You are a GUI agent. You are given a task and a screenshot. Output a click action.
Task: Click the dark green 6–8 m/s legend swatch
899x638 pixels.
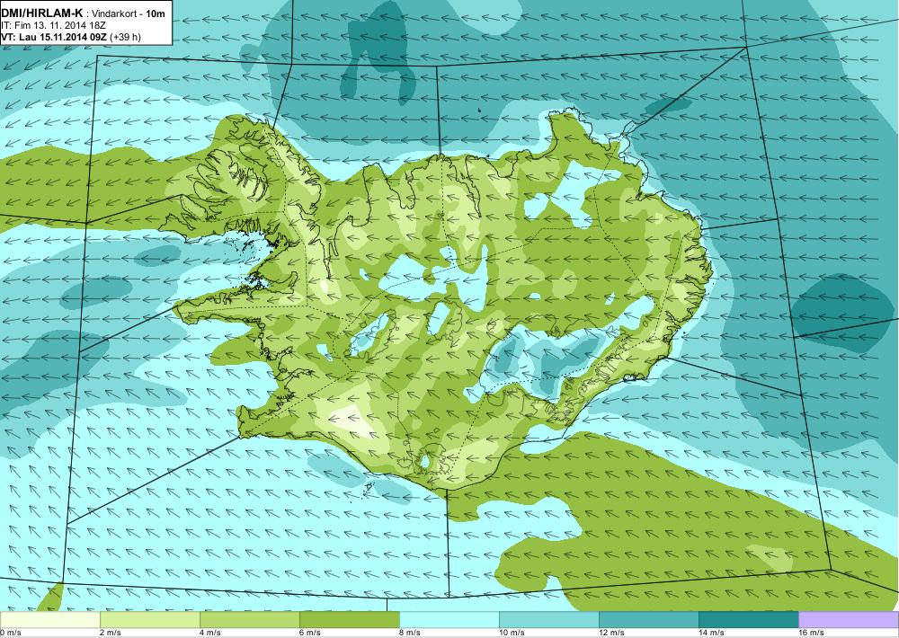point(349,620)
